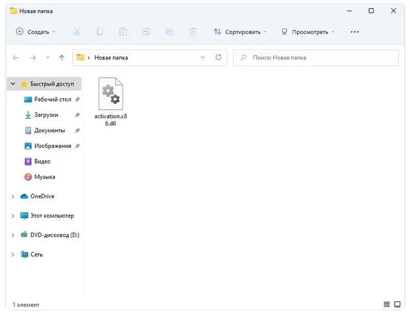Image resolution: width=410 pixels, height=316 pixels.
Task: Unpin Изображения pin icon
Action: point(77,146)
